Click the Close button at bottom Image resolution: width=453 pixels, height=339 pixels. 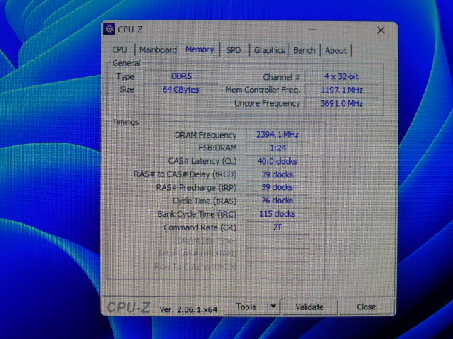coord(367,307)
